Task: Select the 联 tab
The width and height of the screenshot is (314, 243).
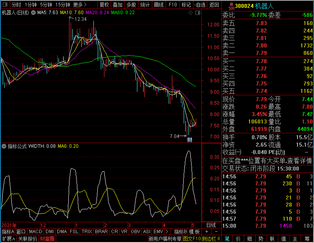Action: pyautogui.click(x=272, y=239)
